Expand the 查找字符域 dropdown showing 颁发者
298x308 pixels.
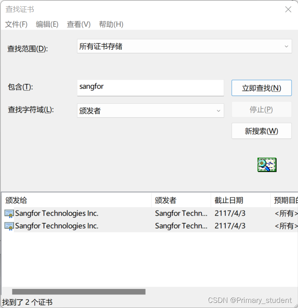tap(150, 110)
